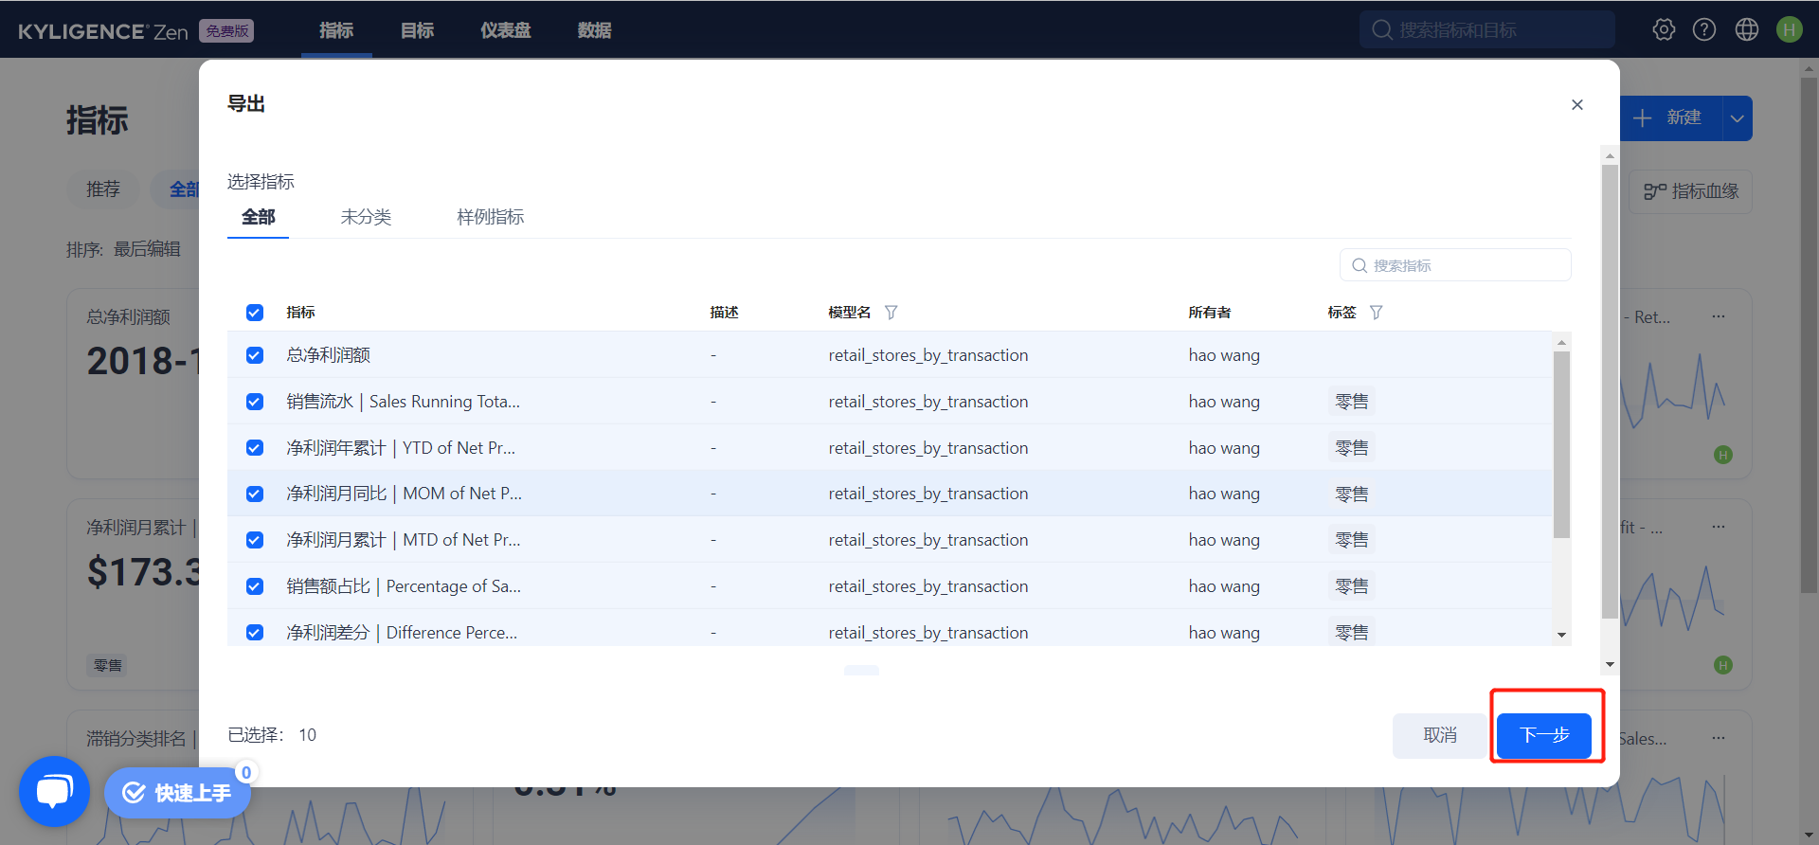Open the more menu on the Sales... card
Viewport: 1819px width, 845px height.
click(1719, 738)
